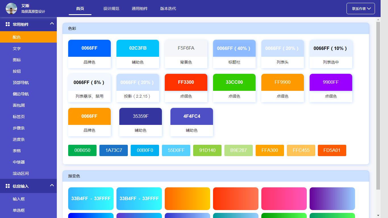The image size is (388, 218).
Task: Click the vertical scrollbar thumb
Action: 378,106
